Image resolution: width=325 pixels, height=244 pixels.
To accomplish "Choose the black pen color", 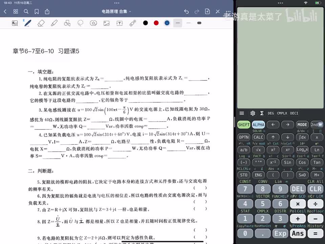I will pos(146,23).
